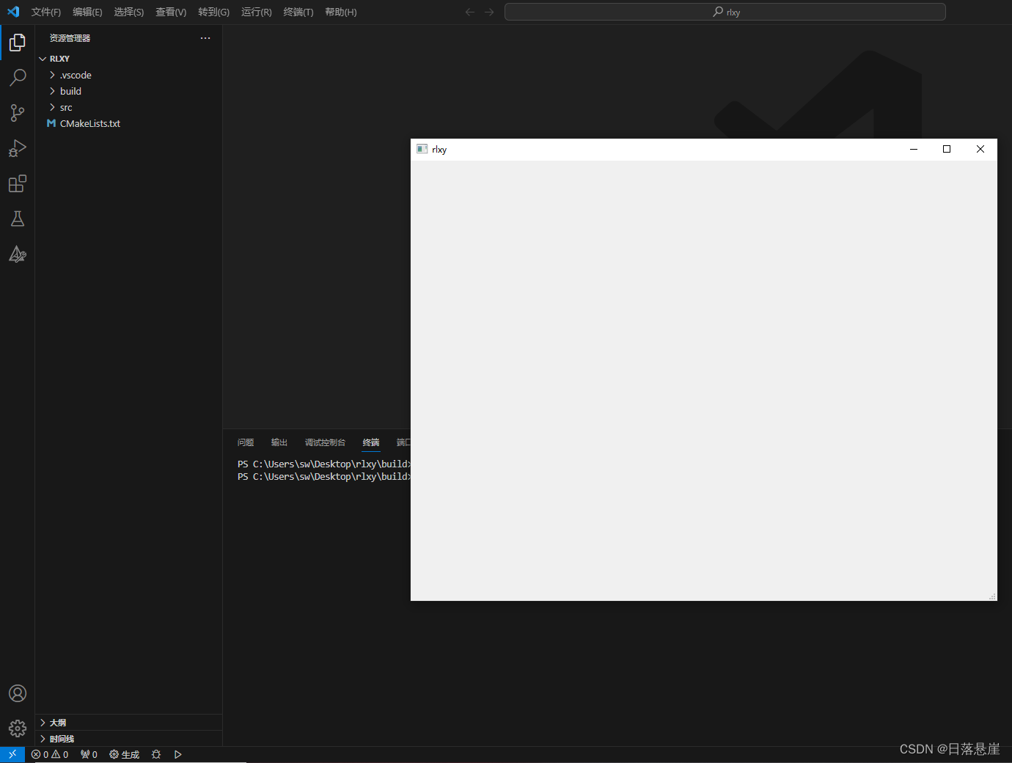Open the Extensions view
This screenshot has height=763, width=1012.
pos(18,183)
